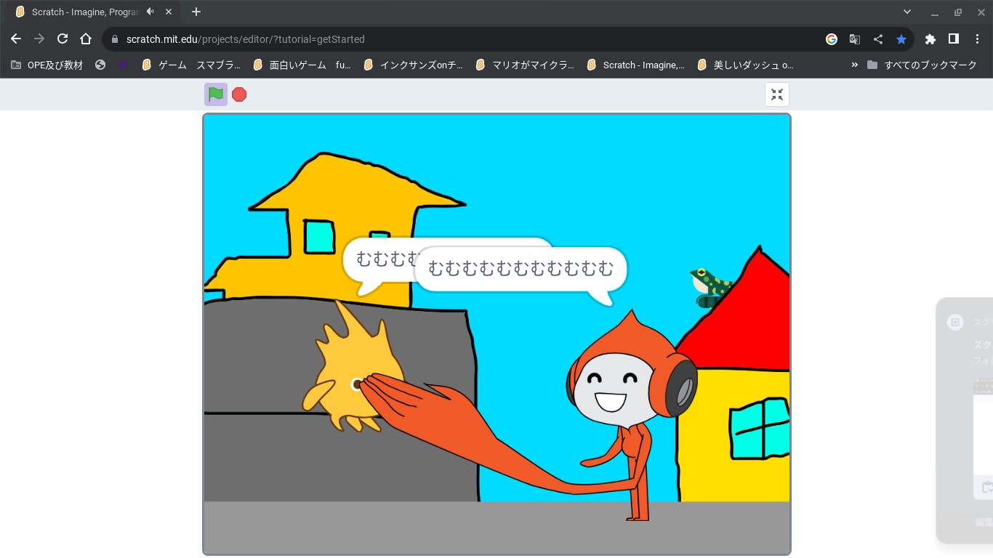Share this page via share icon
This screenshot has width=993, height=558.
coord(878,39)
